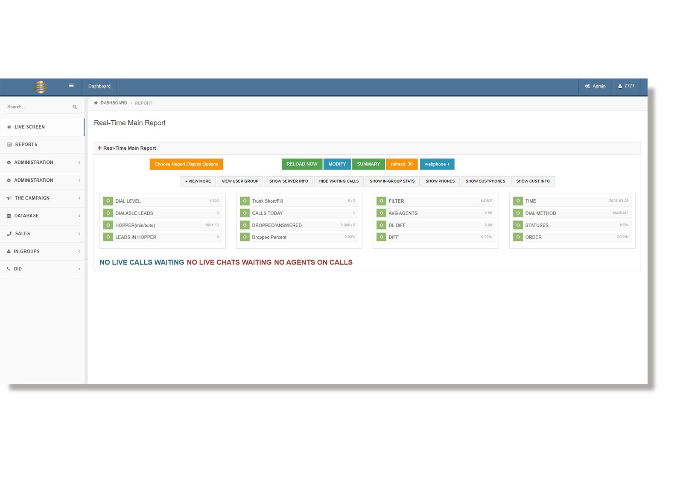Select the Live Screen home icon

[9, 127]
